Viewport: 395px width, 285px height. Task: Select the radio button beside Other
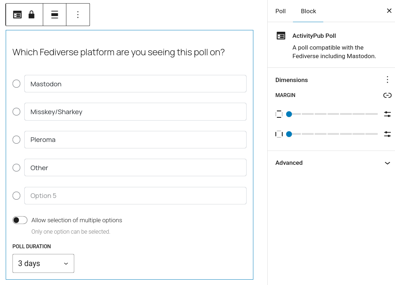[x=16, y=168]
